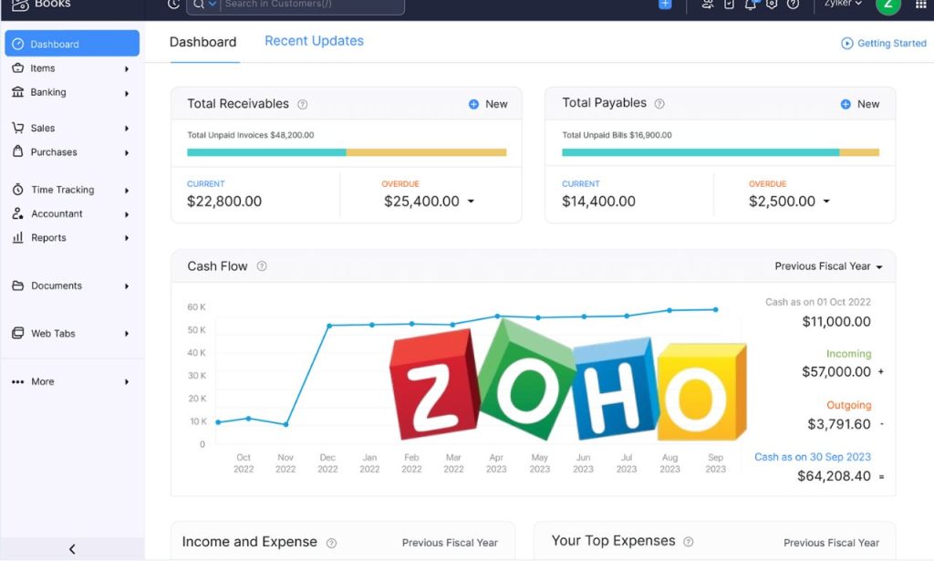Click the recent history clock icon
The height and width of the screenshot is (561, 934).
173,5
